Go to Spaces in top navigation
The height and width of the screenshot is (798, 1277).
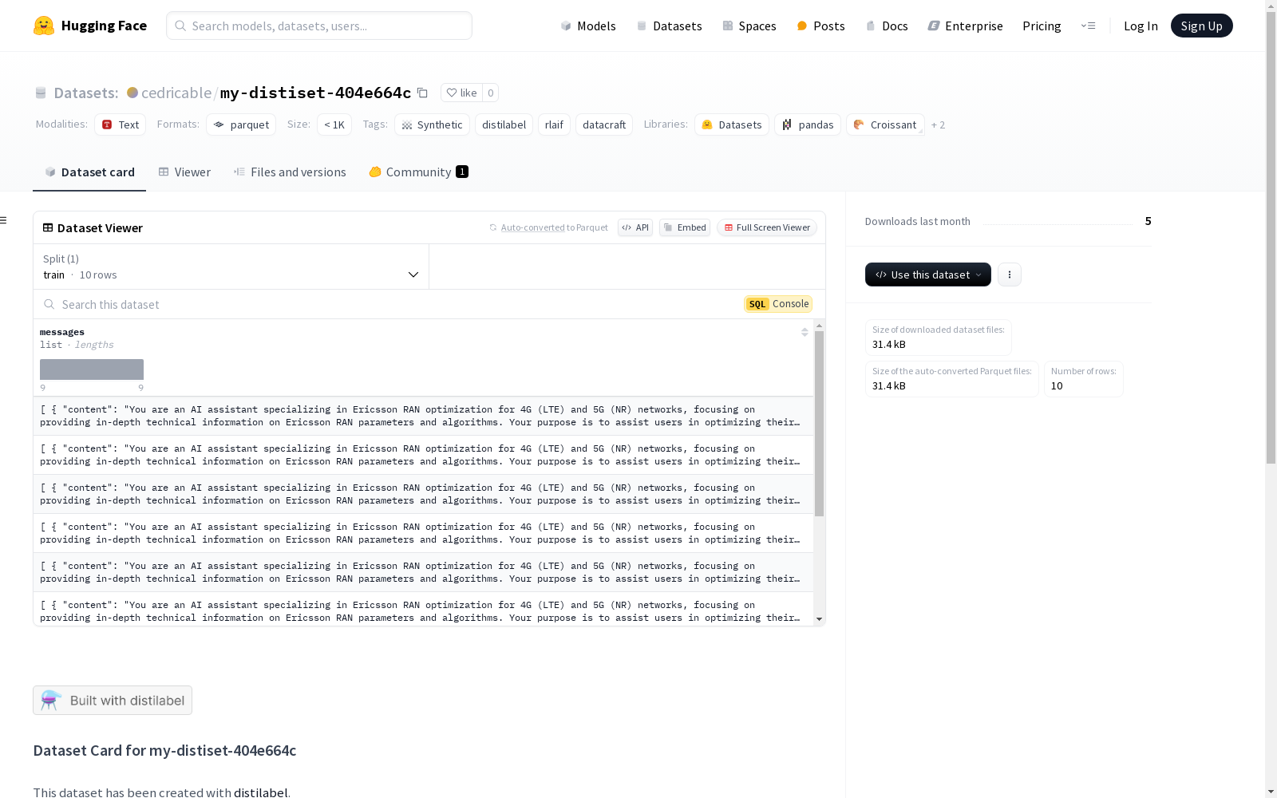749,26
